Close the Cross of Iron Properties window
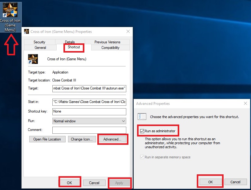The height and width of the screenshot is (190, 251). click(128, 31)
